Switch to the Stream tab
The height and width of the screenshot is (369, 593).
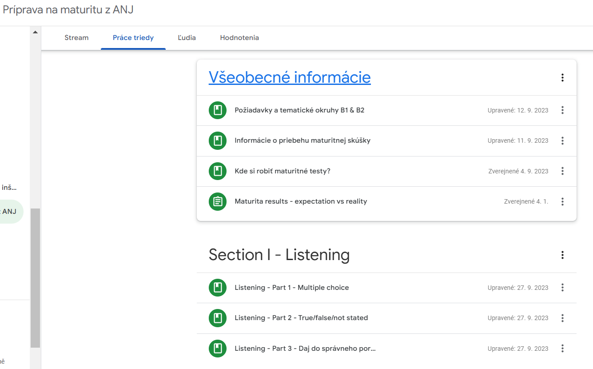click(76, 38)
